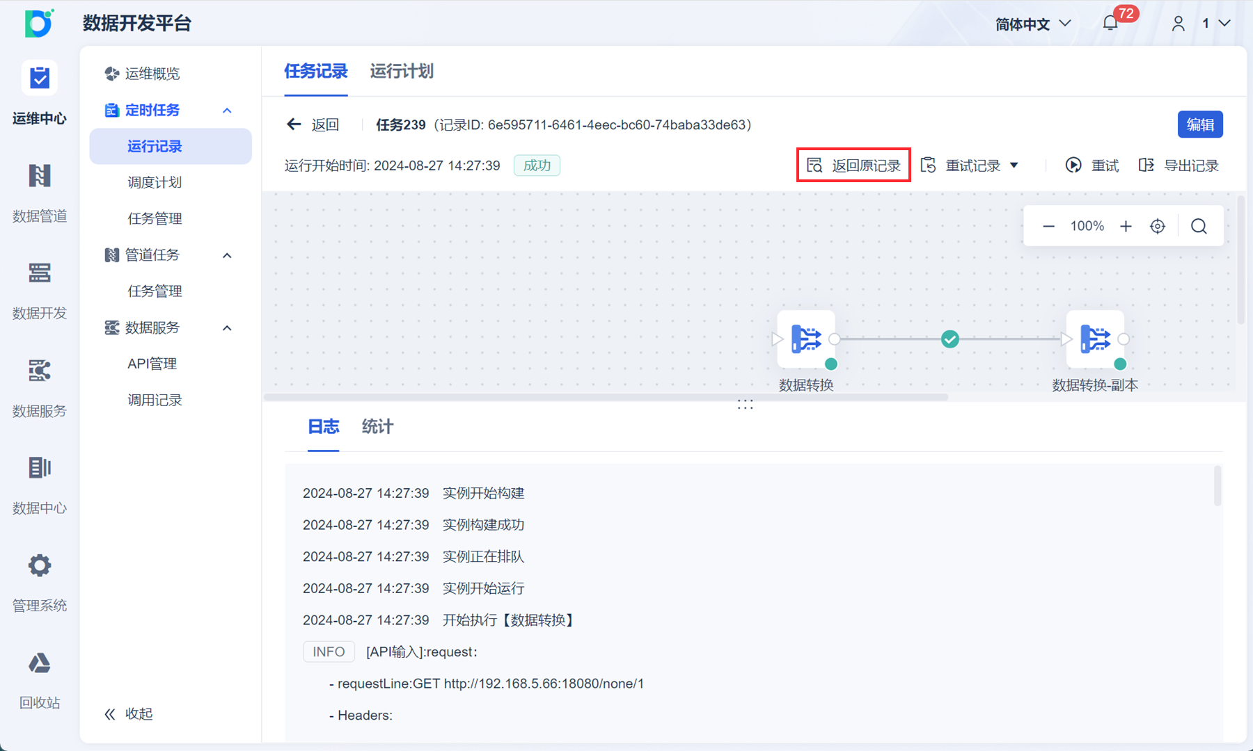Click the 收起 label in sidebar
Viewport: 1253px width, 751px height.
pos(139,714)
